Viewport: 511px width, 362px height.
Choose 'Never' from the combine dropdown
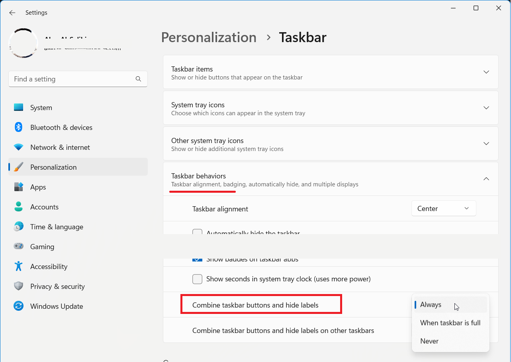pos(429,341)
